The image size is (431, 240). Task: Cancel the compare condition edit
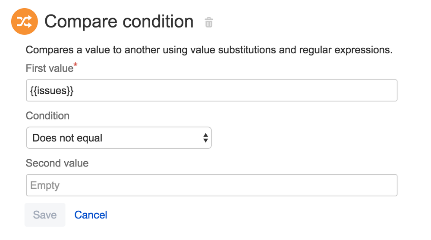(91, 215)
